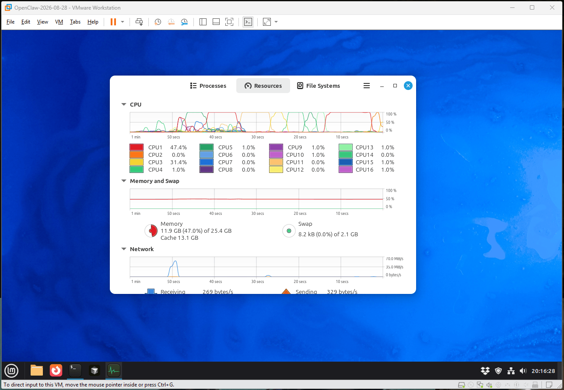This screenshot has width=564, height=390.
Task: Open the wired network tray icon
Action: click(x=511, y=371)
